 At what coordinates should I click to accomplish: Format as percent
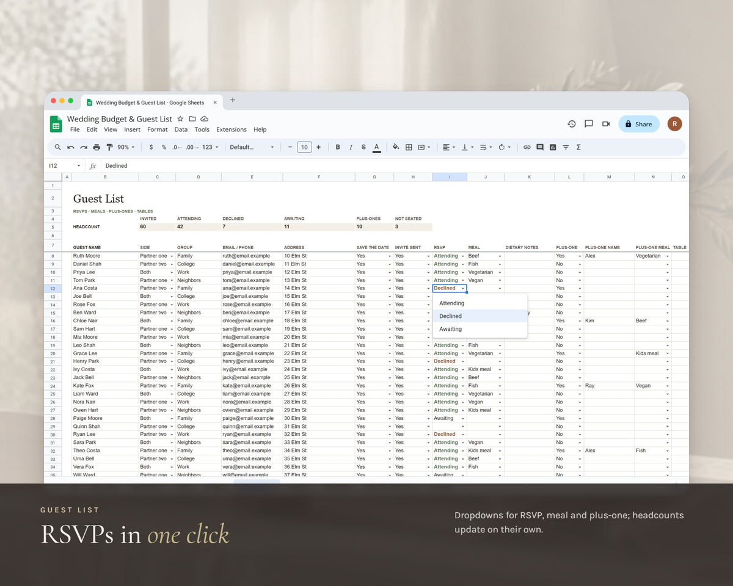[164, 147]
